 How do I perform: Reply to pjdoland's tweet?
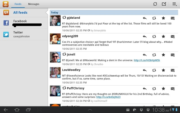click(145, 18)
